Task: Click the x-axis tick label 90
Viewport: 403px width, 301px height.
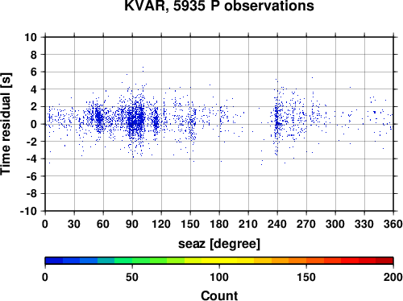Action: coord(132,224)
